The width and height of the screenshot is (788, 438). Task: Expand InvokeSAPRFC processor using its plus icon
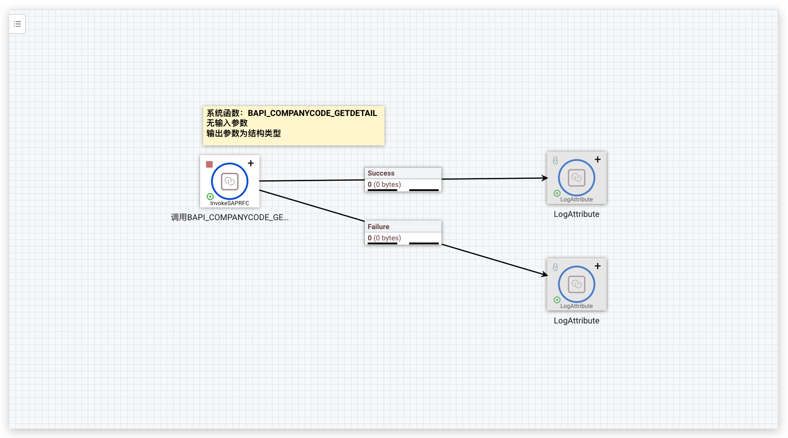tap(251, 163)
